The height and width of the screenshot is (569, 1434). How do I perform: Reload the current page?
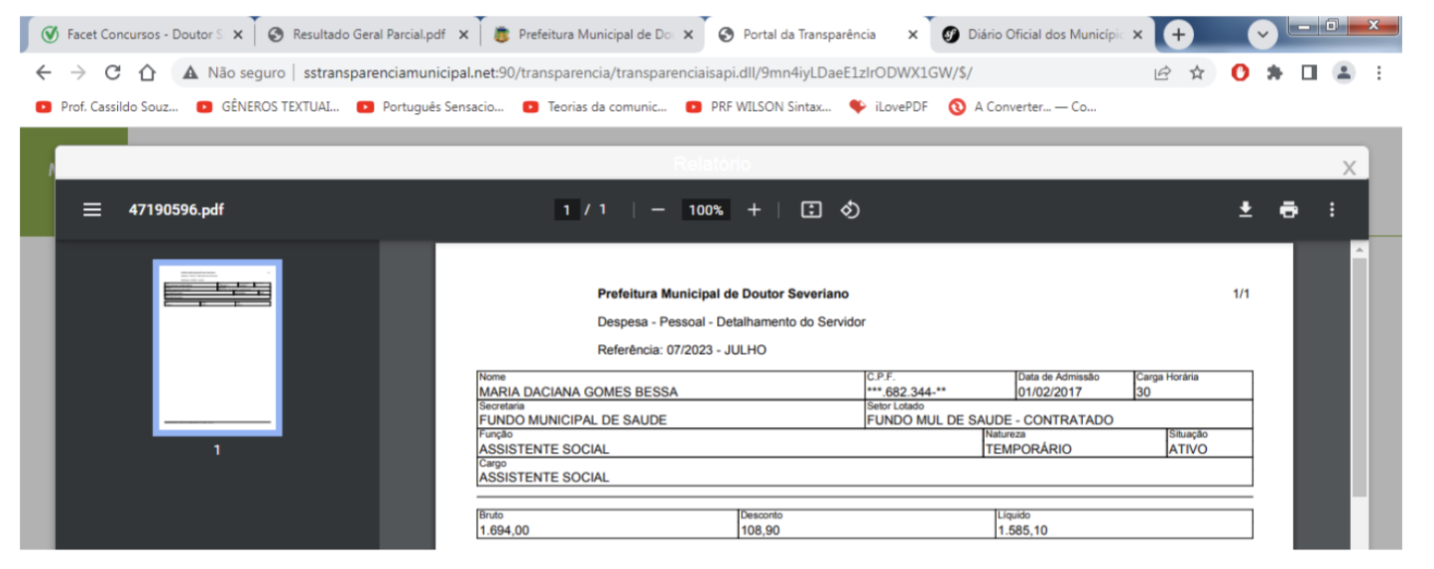[113, 72]
